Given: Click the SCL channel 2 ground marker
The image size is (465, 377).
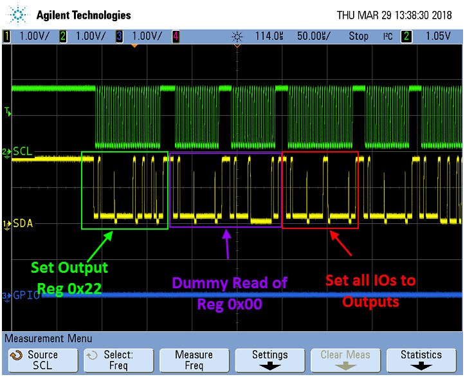Looking at the screenshot, I should click(6, 152).
